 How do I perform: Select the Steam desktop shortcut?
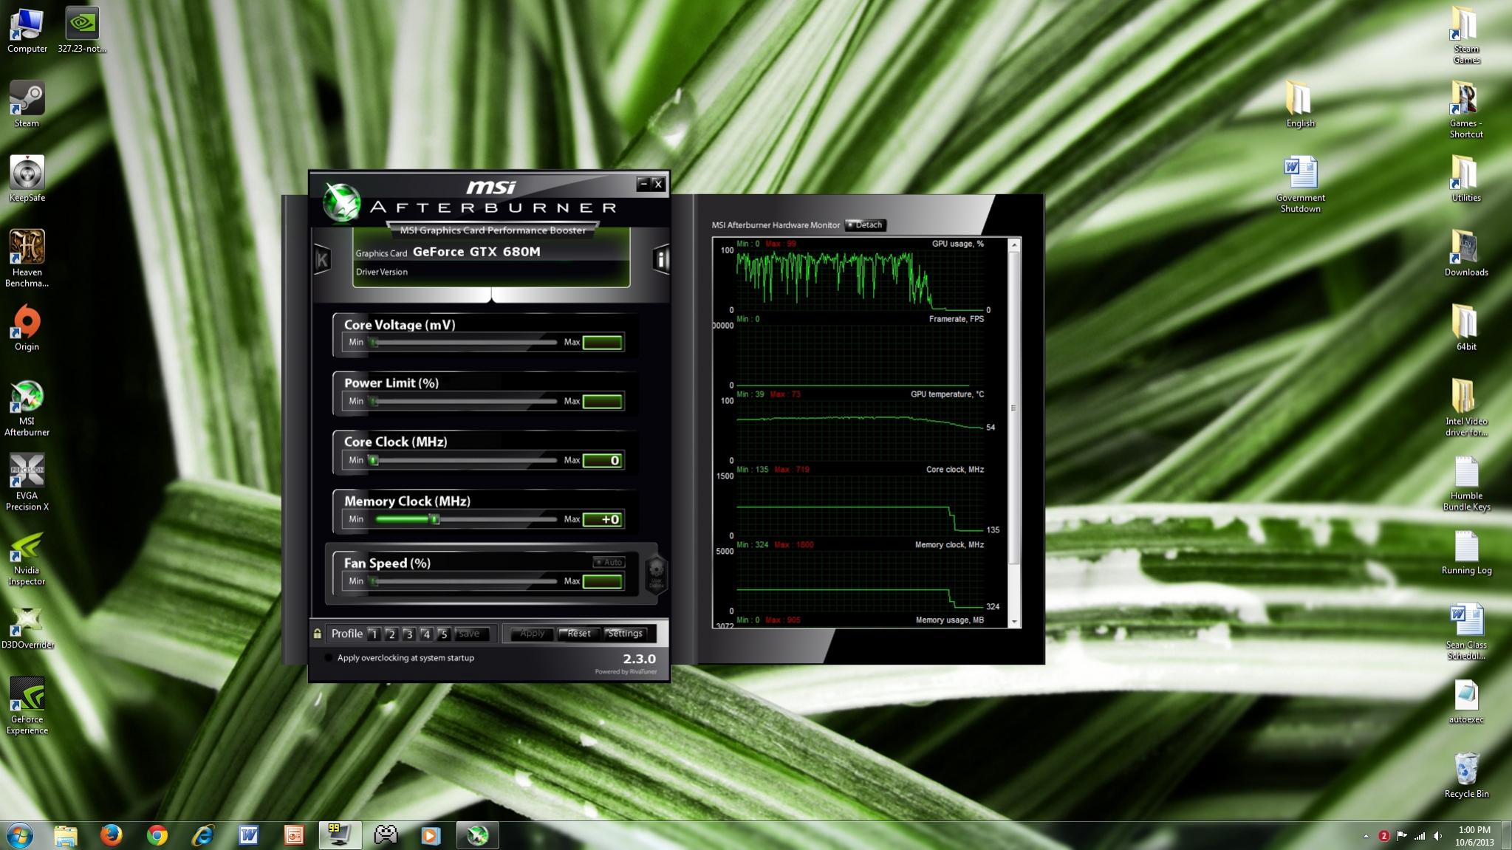point(27,105)
